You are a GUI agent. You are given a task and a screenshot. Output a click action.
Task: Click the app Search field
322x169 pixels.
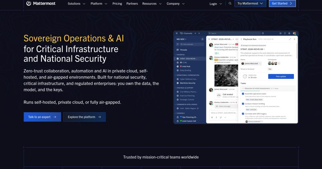click(234, 33)
